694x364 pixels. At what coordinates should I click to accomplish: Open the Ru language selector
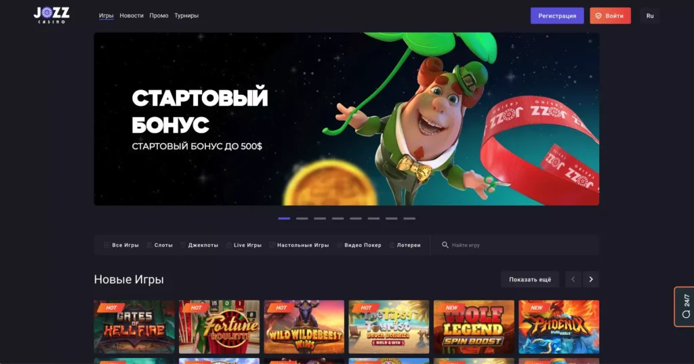click(650, 16)
